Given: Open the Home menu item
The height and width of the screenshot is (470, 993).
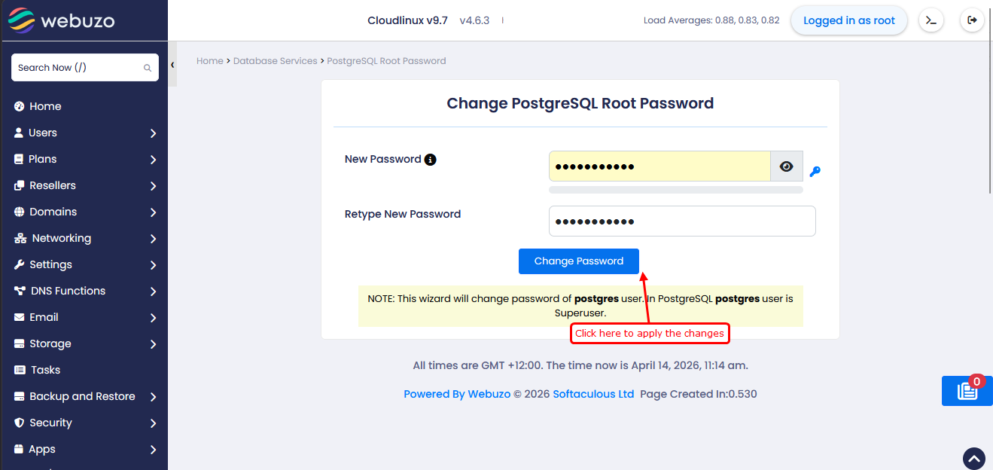Looking at the screenshot, I should (x=45, y=106).
